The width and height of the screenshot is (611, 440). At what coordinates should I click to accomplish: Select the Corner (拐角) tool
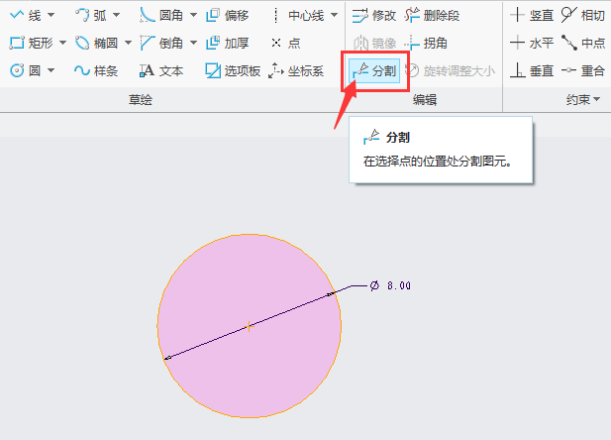(426, 43)
